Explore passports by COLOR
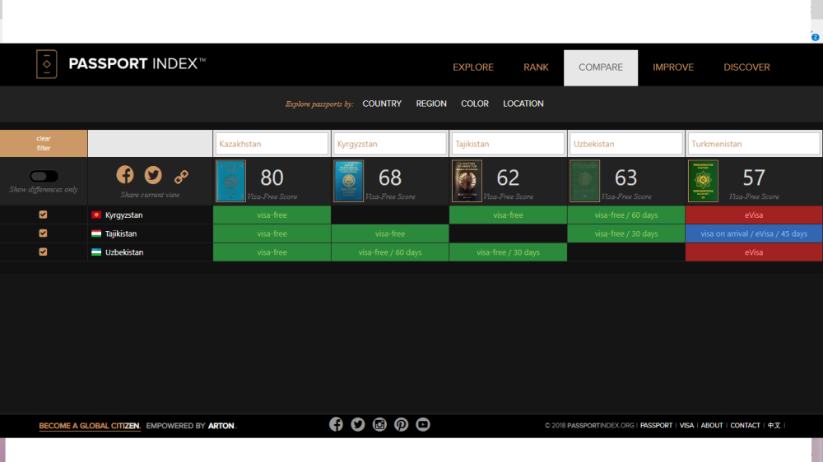This screenshot has width=823, height=462. [475, 104]
